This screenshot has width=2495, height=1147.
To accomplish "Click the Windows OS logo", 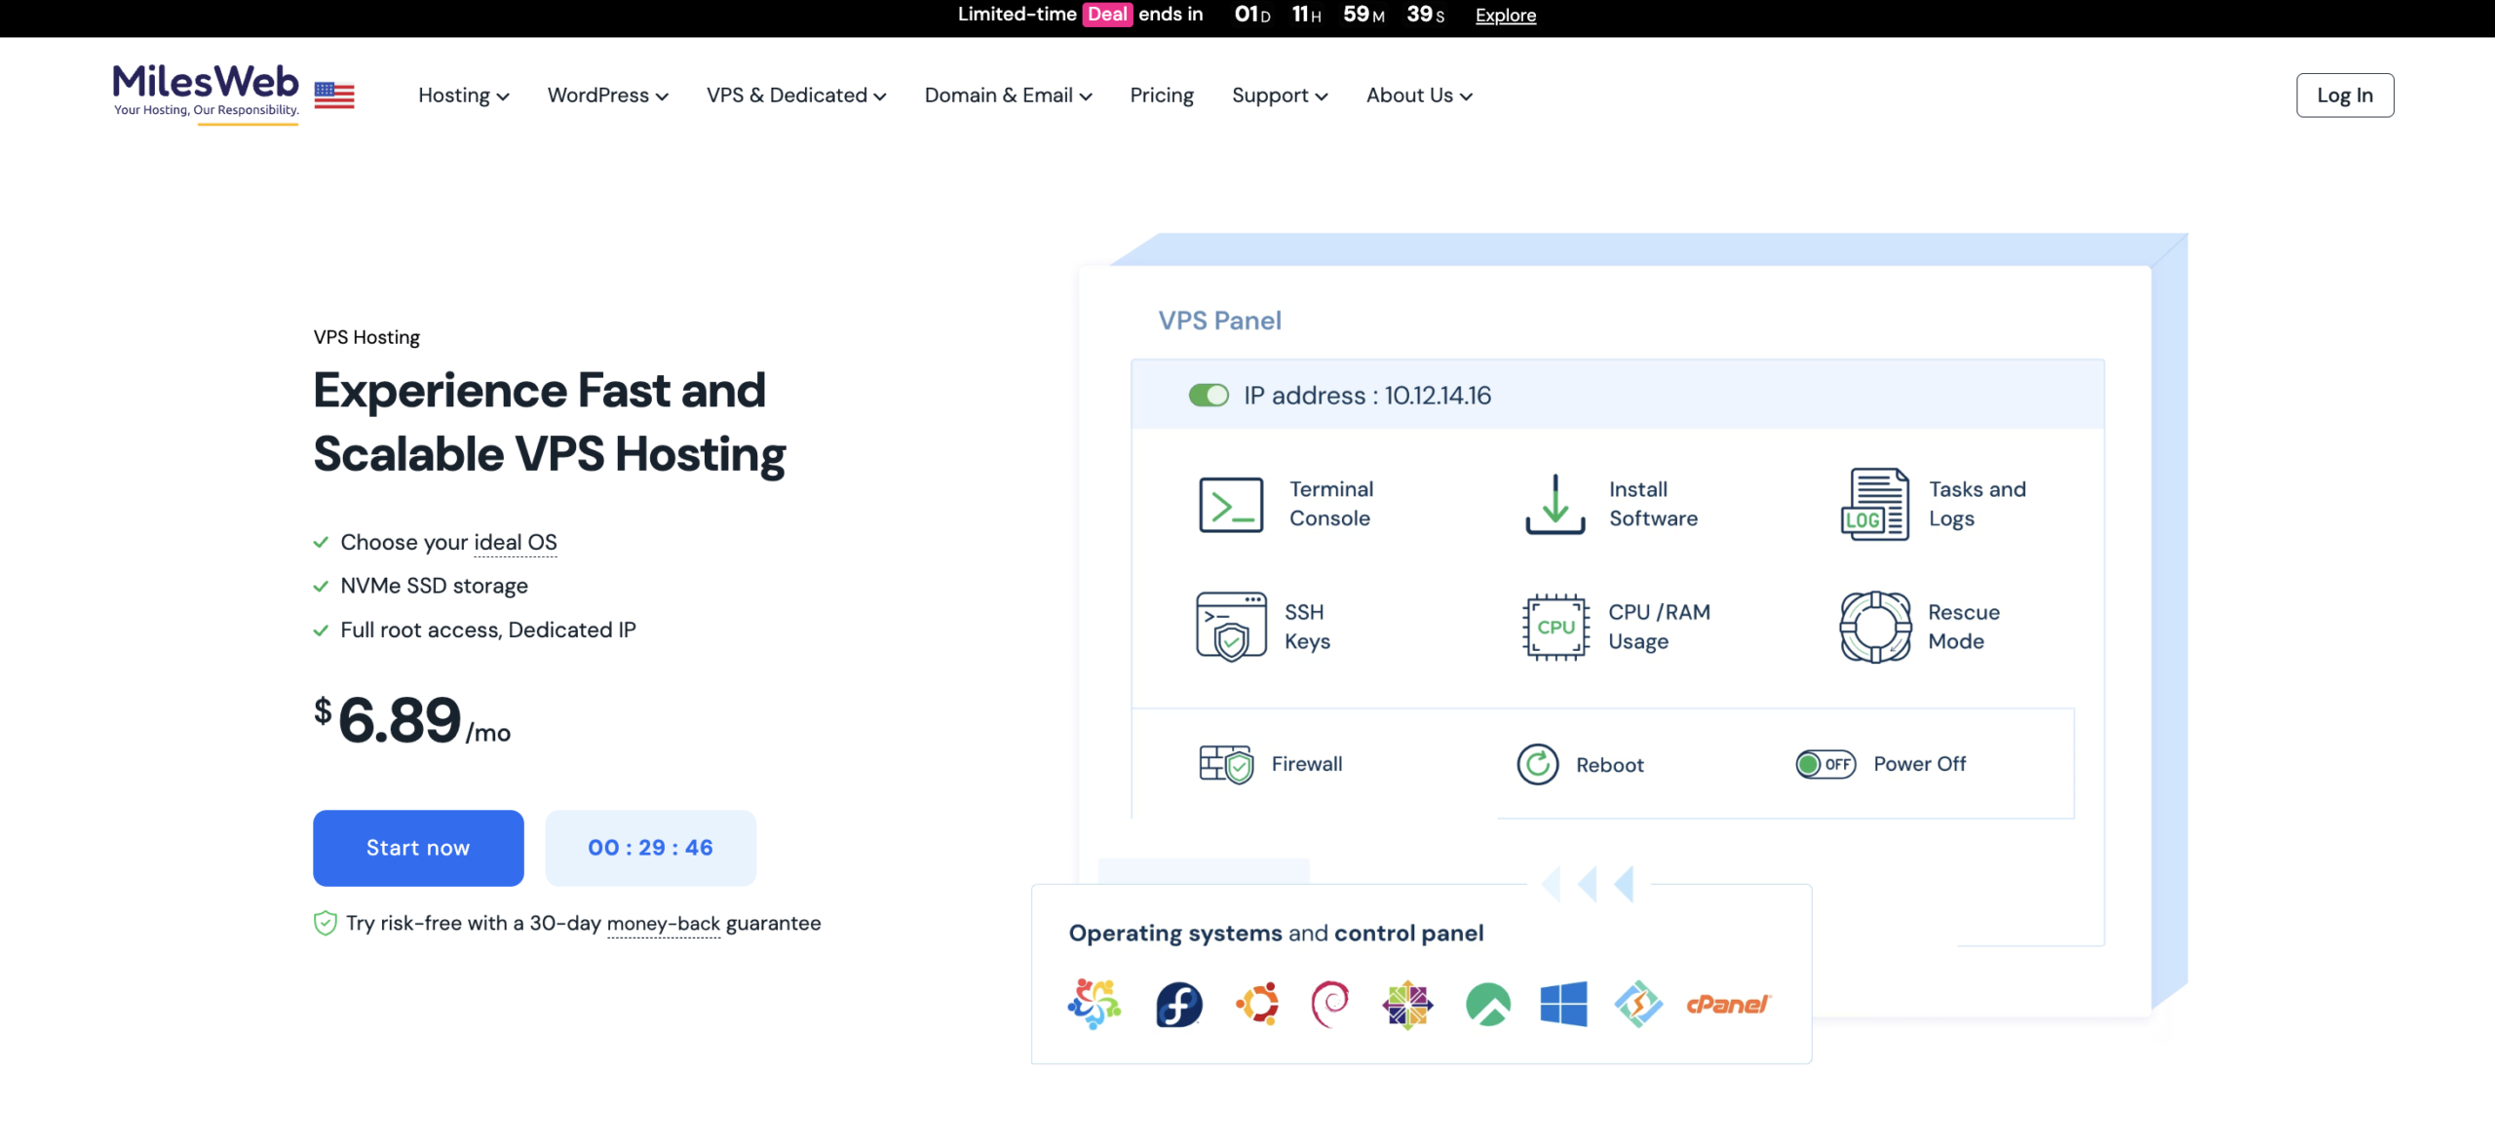I will click(1563, 1004).
